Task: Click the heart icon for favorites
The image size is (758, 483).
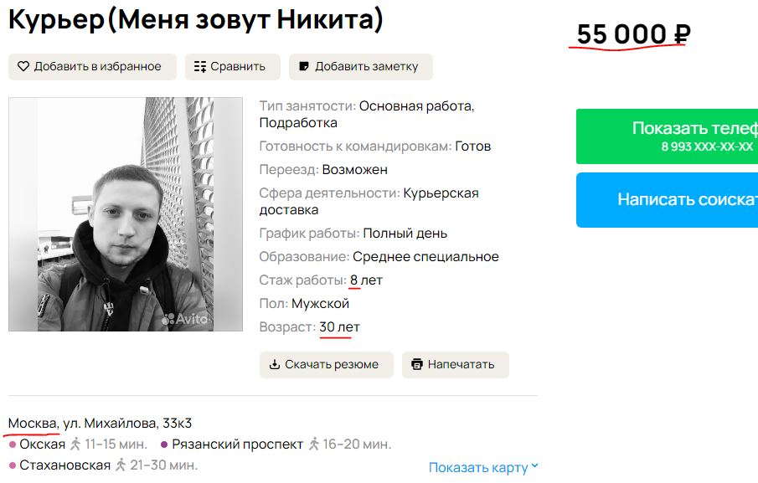Action: (23, 67)
